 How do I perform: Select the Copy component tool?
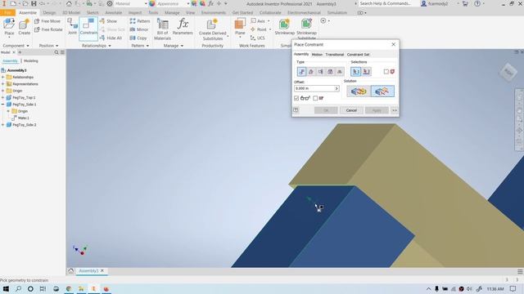pyautogui.click(x=138, y=38)
